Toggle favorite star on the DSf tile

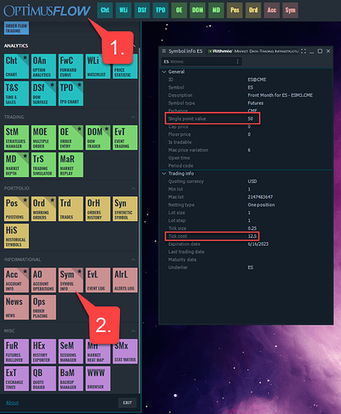coord(52,84)
